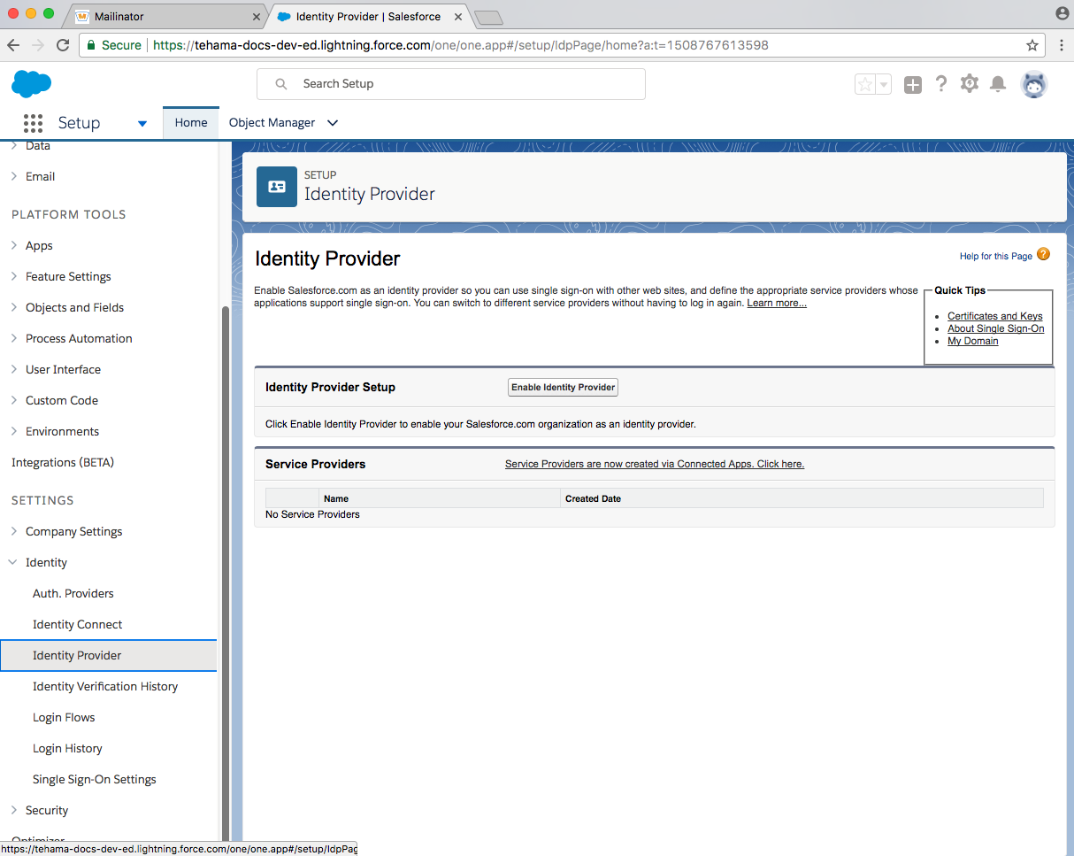Click the orange help question icon
1074x856 pixels.
point(1043,254)
